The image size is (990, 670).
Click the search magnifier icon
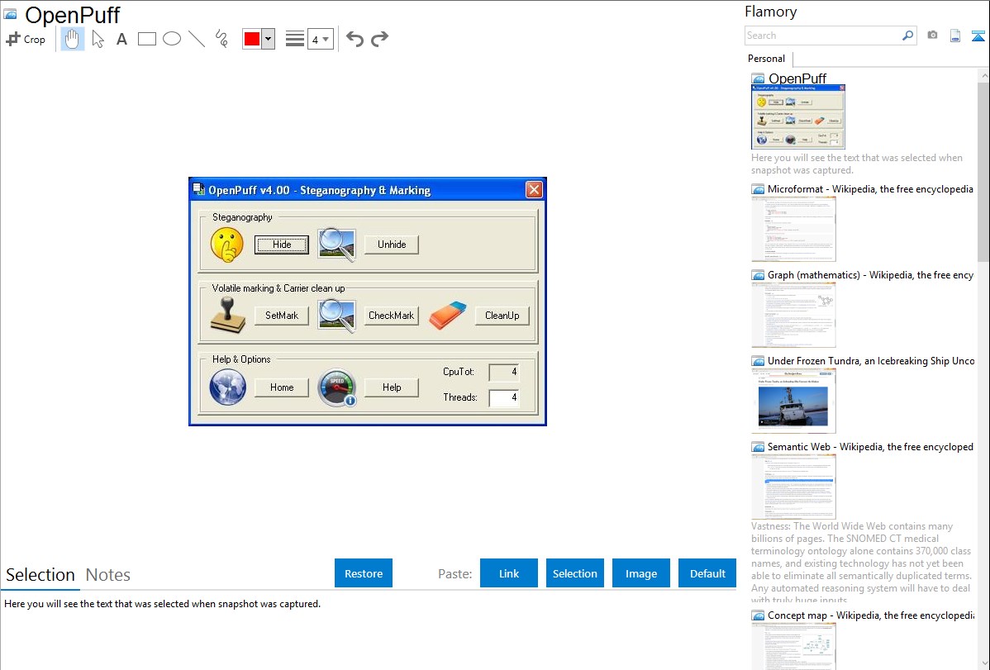click(x=907, y=36)
